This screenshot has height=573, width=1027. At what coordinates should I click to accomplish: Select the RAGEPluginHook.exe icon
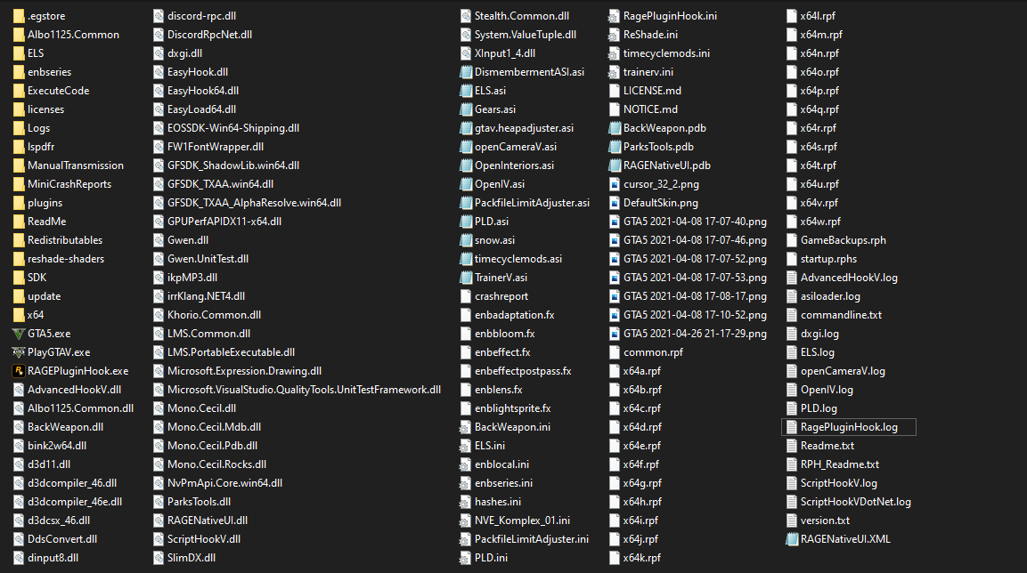point(19,371)
